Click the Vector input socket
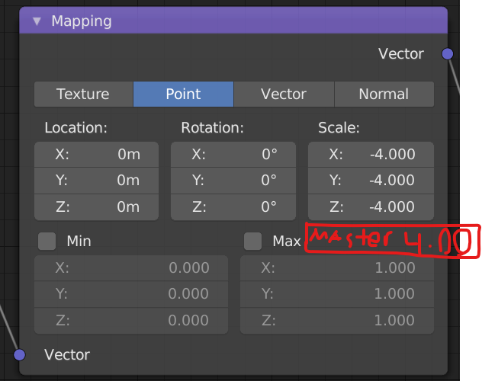Image resolution: width=482 pixels, height=381 pixels. pos(19,354)
